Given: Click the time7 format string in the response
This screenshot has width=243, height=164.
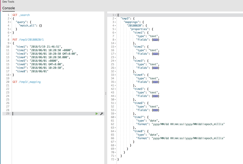Looking at the screenshot, I should (x=188, y=124).
